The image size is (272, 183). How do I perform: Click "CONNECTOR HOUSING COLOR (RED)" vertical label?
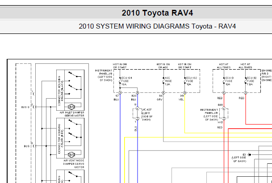(x=61, y=139)
